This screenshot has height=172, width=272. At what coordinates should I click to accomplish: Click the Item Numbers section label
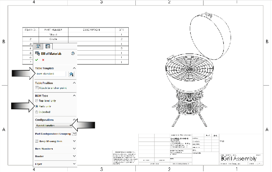[44, 149]
